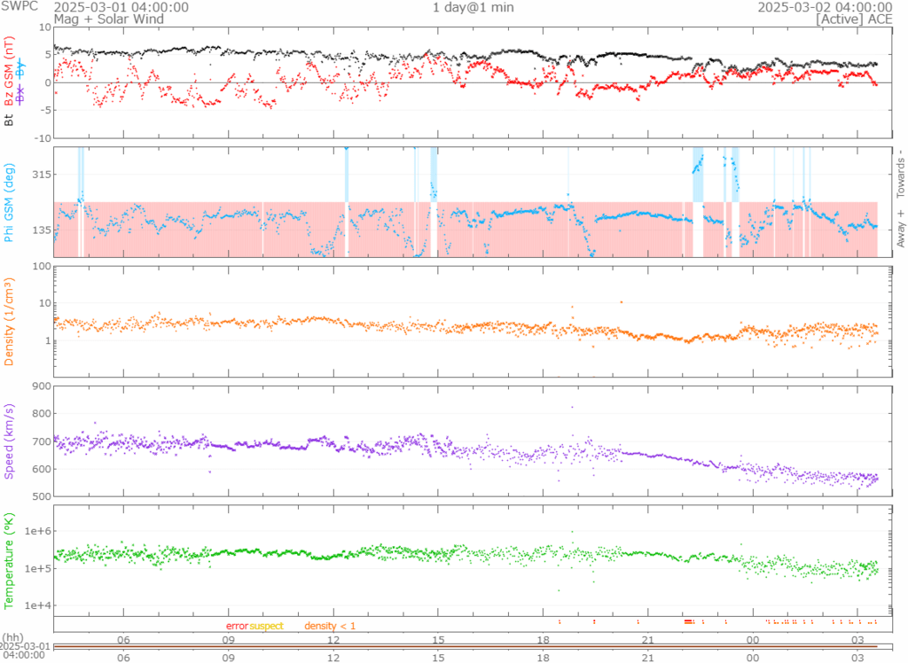Click the green Temperature axis label
Viewport: 908px width, 663px height.
pos(10,558)
